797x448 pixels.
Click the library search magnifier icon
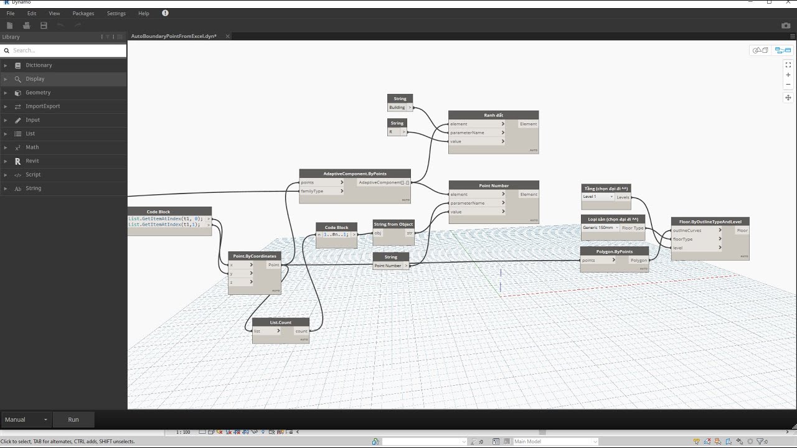(7, 50)
